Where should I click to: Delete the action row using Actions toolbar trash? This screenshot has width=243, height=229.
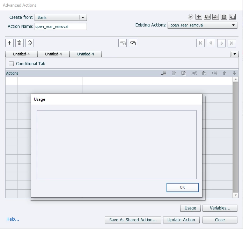174,73
